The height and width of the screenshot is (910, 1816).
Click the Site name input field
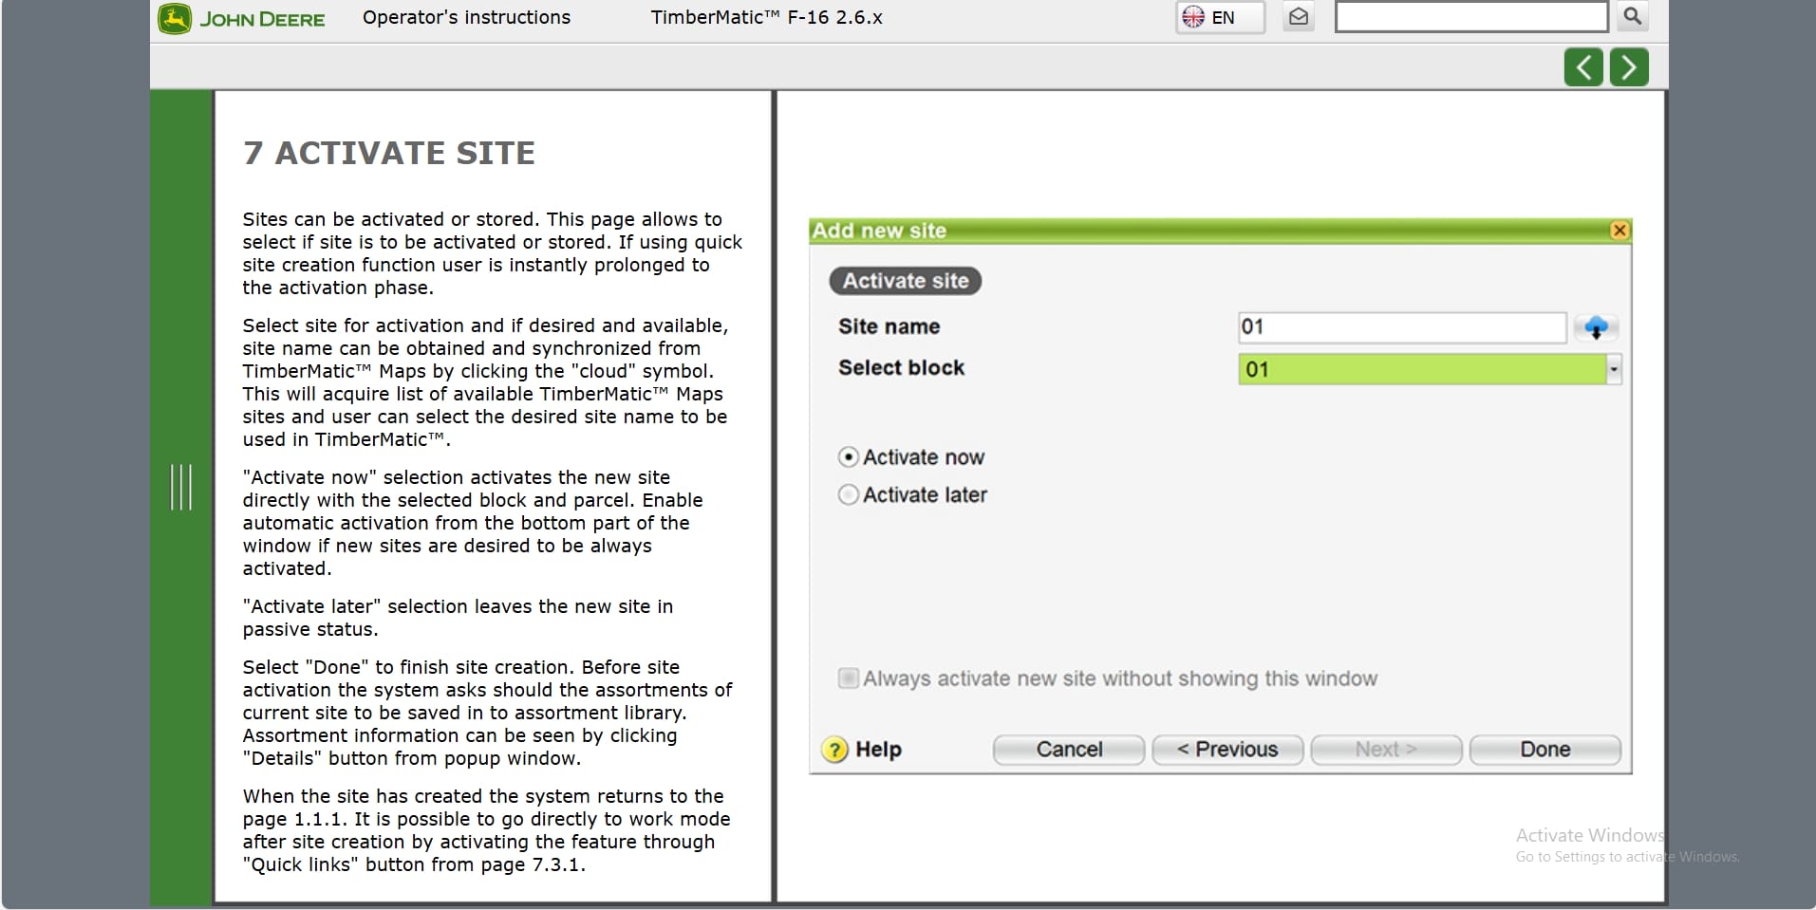1402,327
